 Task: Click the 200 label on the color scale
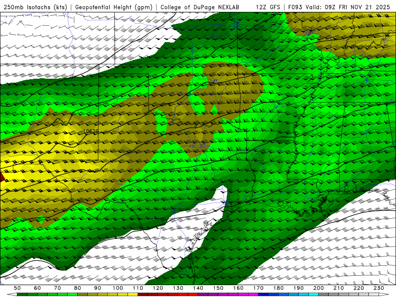(x=318, y=288)
